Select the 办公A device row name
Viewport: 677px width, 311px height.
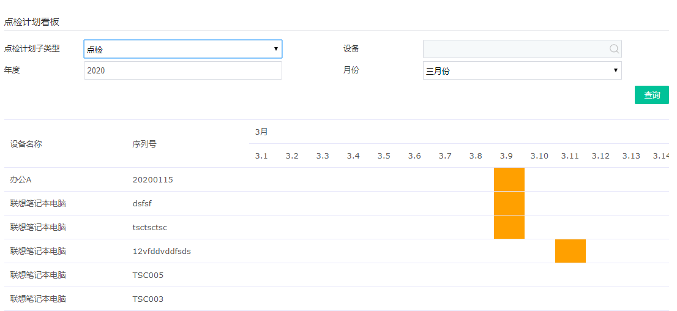click(x=21, y=180)
